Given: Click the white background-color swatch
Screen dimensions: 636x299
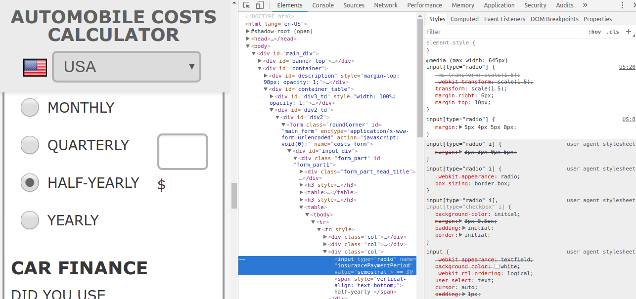Looking at the screenshot, I should 497,266.
